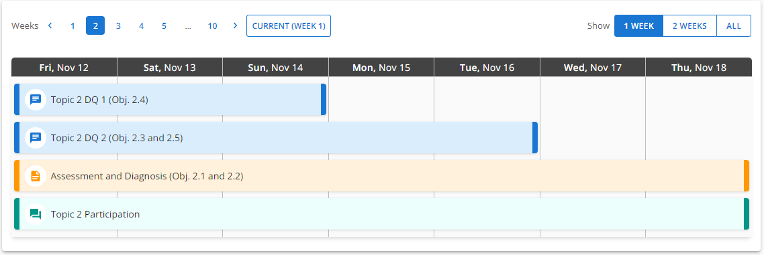Viewport: 764px width, 255px height.
Task: Select week 1 in pagination
Action: (x=73, y=25)
